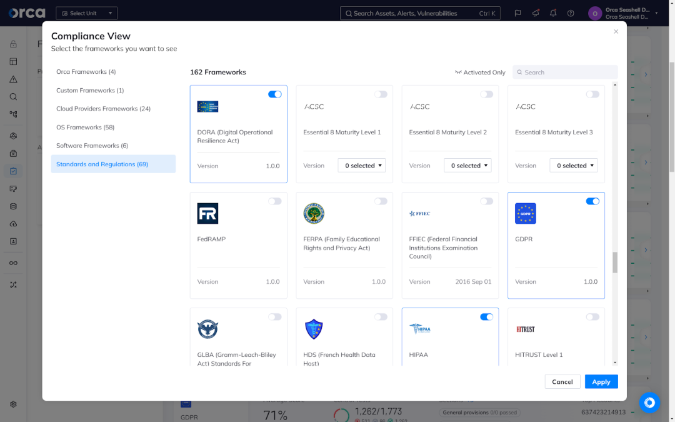Image resolution: width=675 pixels, height=422 pixels.
Task: Open version dropdown for Essential 8 Level 2
Action: click(467, 165)
